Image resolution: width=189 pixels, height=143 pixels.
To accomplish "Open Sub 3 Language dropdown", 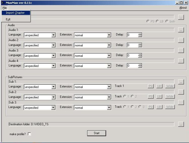I will (x=53, y=108).
